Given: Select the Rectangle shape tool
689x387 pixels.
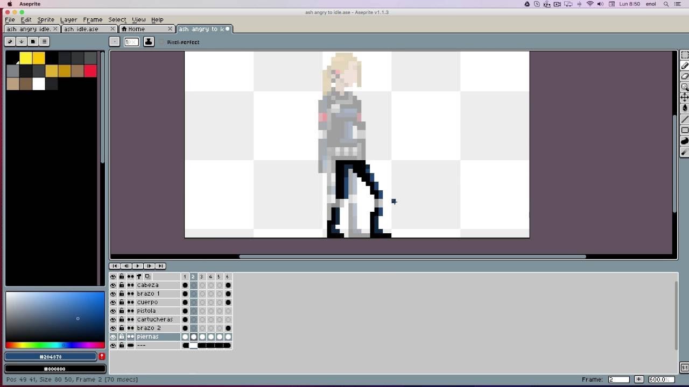Looking at the screenshot, I should tap(685, 130).
